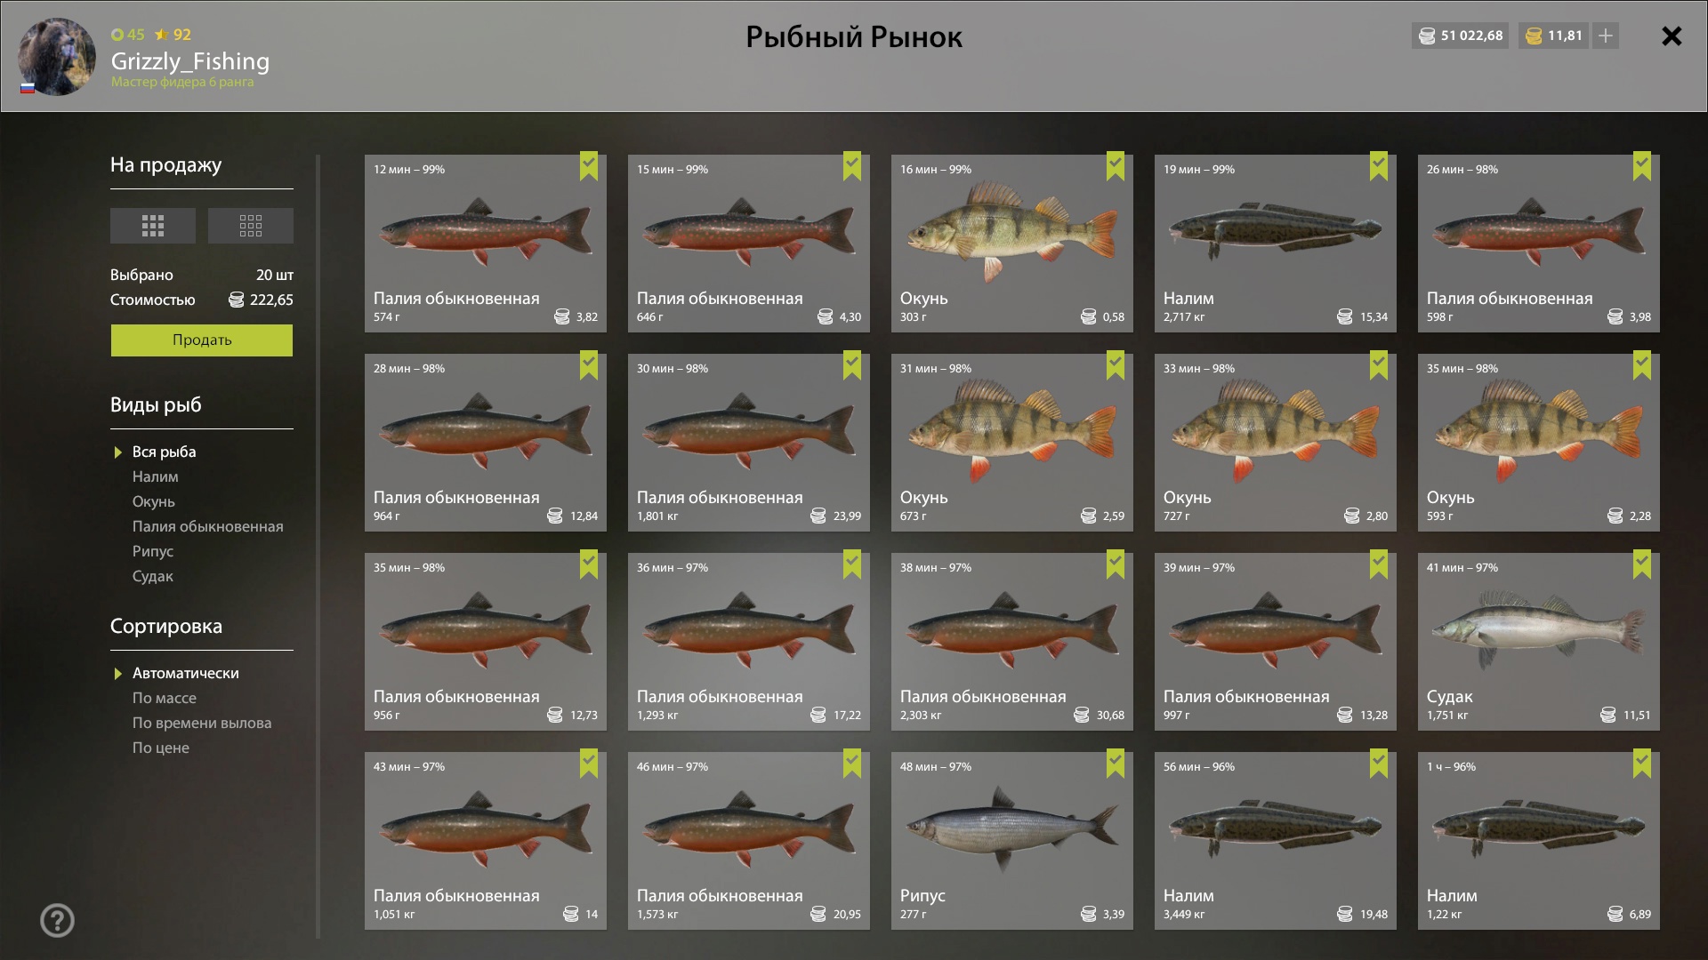Uncheck the selection mark on the 2,717 кг Налим
This screenshot has height=960, width=1708.
pos(1379,166)
